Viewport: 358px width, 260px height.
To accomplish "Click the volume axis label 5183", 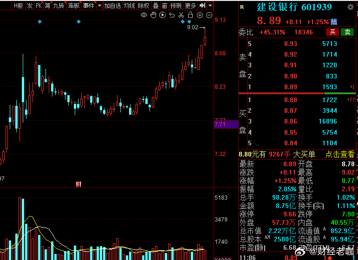I will click(221, 198).
